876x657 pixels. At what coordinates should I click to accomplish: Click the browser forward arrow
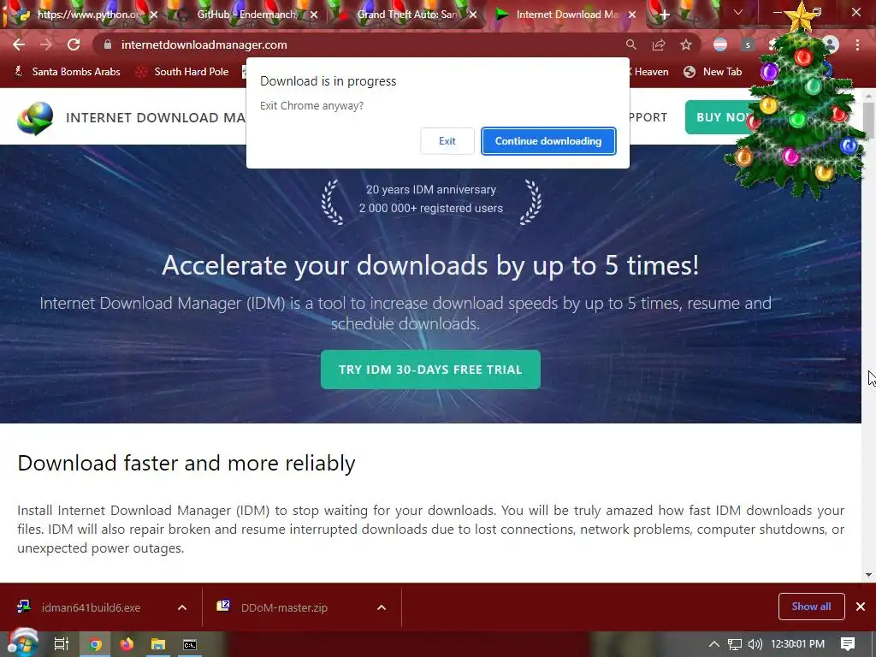tap(46, 44)
